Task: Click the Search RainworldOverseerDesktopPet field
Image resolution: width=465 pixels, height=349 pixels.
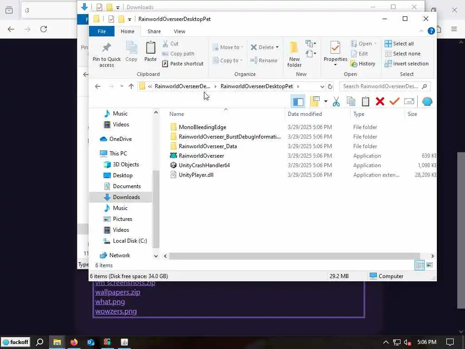Action: click(385, 86)
